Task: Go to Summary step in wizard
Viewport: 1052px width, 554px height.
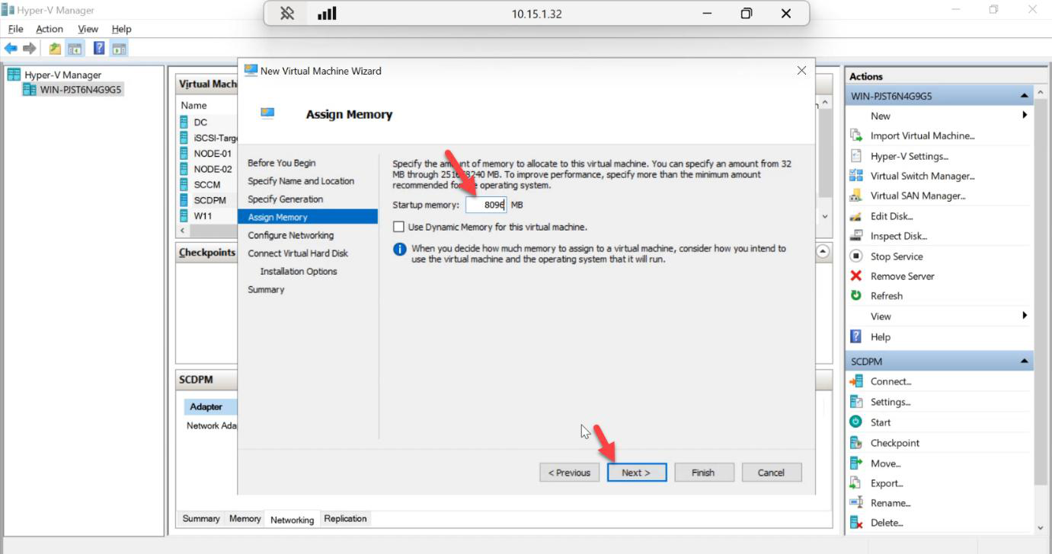Action: coord(266,290)
